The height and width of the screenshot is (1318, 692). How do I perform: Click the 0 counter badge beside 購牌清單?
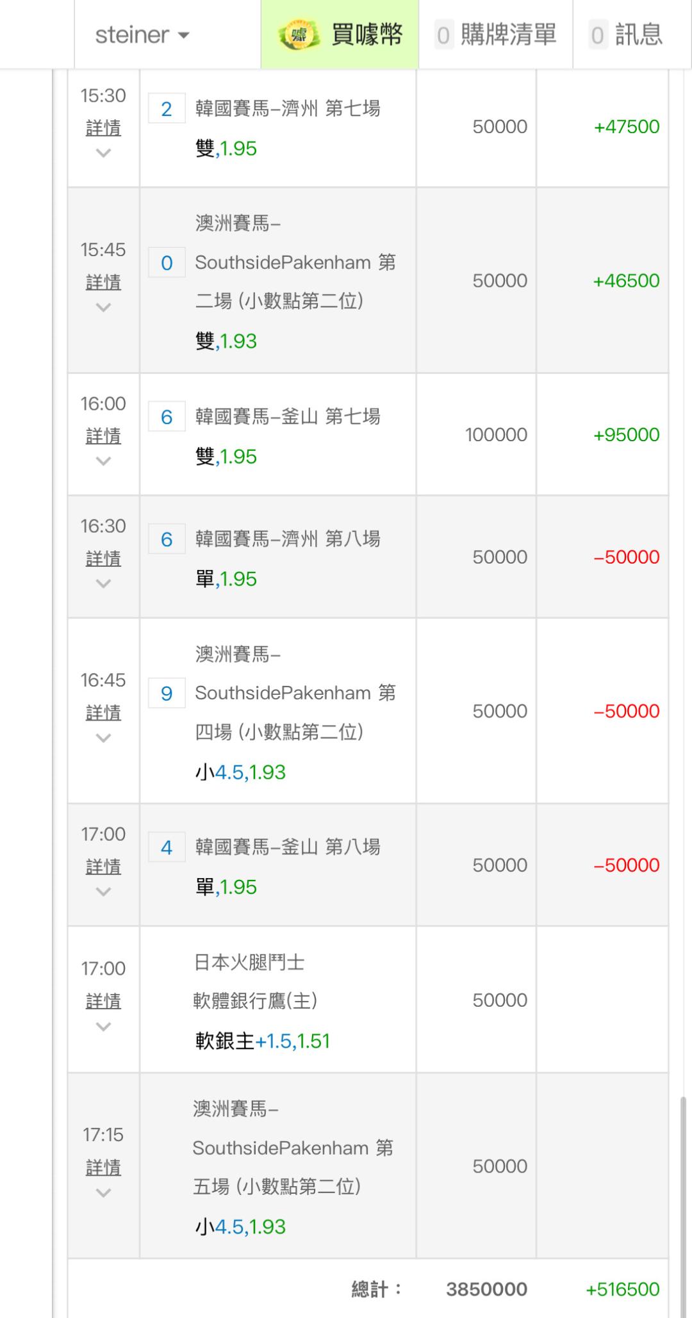click(443, 35)
